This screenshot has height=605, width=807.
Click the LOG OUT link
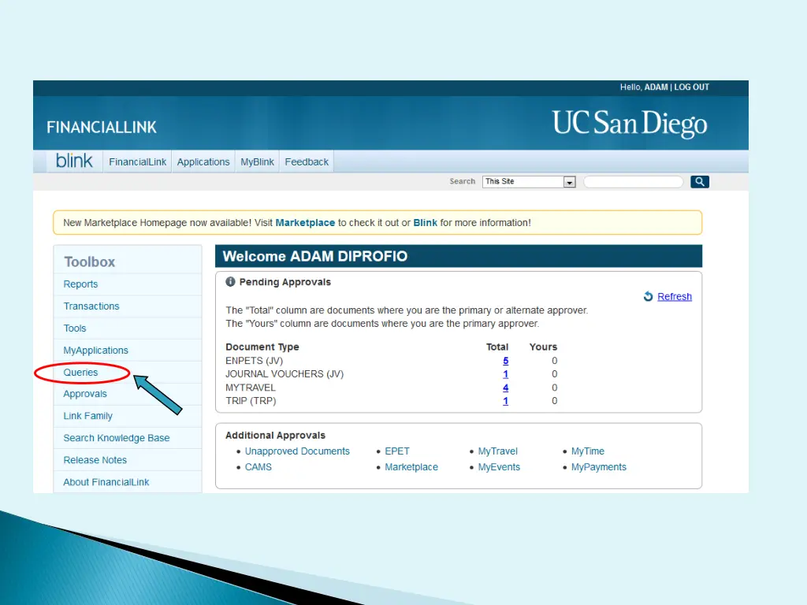point(692,87)
